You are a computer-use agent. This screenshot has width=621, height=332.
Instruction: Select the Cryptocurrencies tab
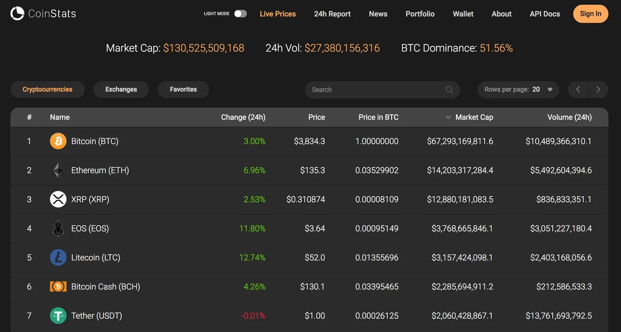[x=48, y=90]
